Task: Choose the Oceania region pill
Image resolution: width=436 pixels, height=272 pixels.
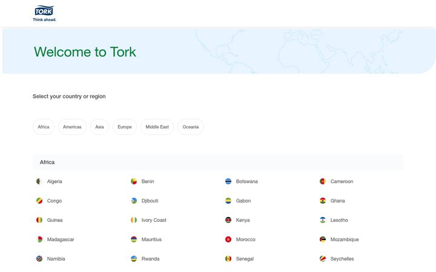Action: click(191, 127)
